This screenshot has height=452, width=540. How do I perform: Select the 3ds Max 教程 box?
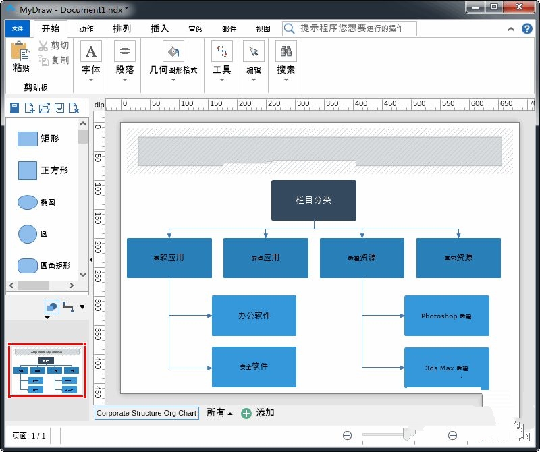[447, 368]
